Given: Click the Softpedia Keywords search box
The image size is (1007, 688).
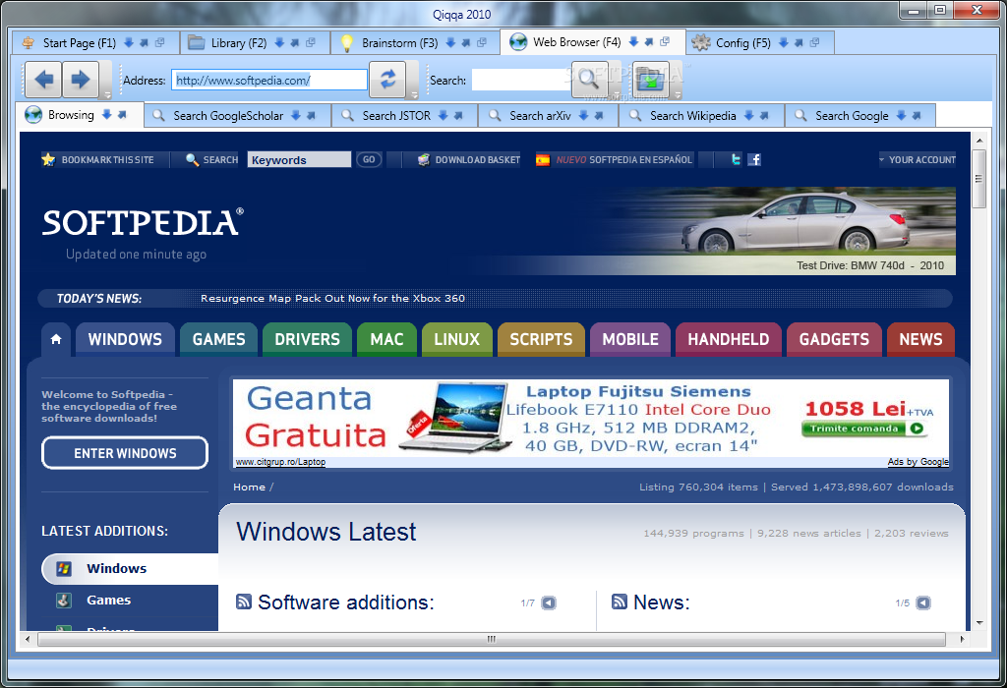Looking at the screenshot, I should click(x=299, y=160).
